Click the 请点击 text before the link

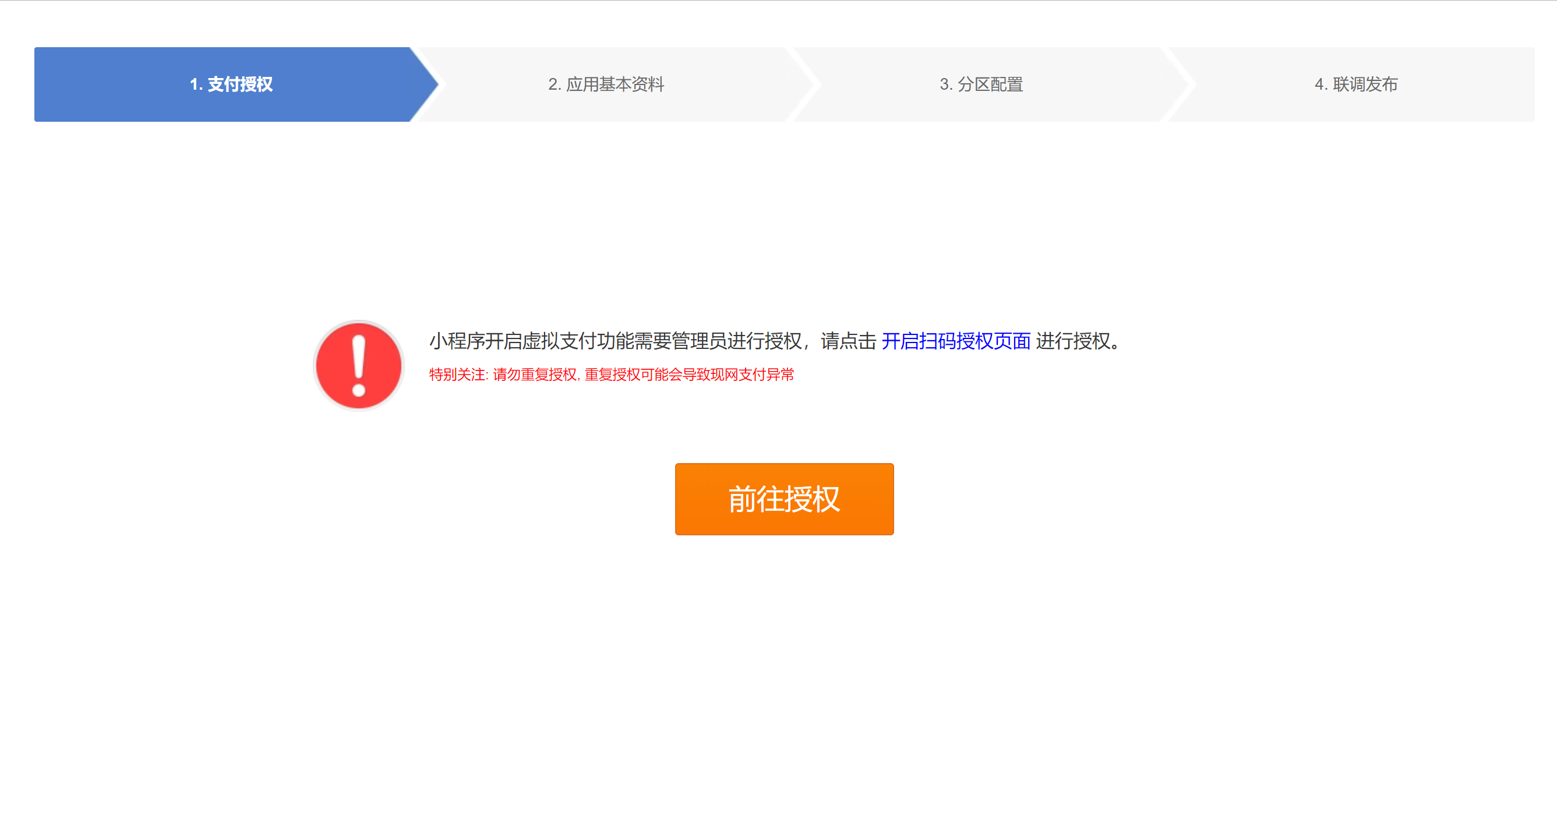(848, 341)
